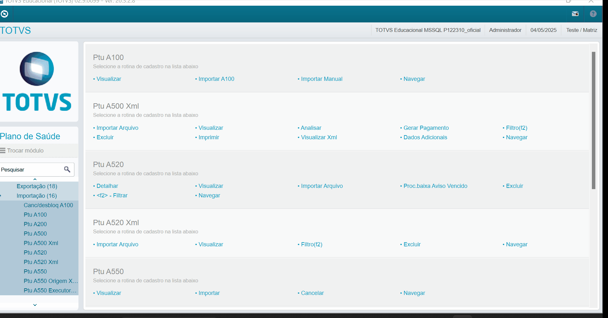
Task: Select Canc/desbloq A100 in the menu tree
Action: (x=48, y=205)
